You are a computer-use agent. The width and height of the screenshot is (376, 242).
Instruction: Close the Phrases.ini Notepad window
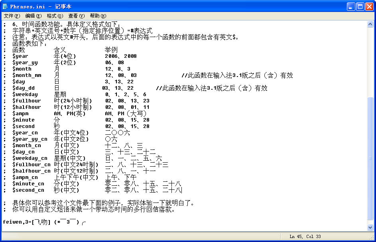tap(369, 6)
